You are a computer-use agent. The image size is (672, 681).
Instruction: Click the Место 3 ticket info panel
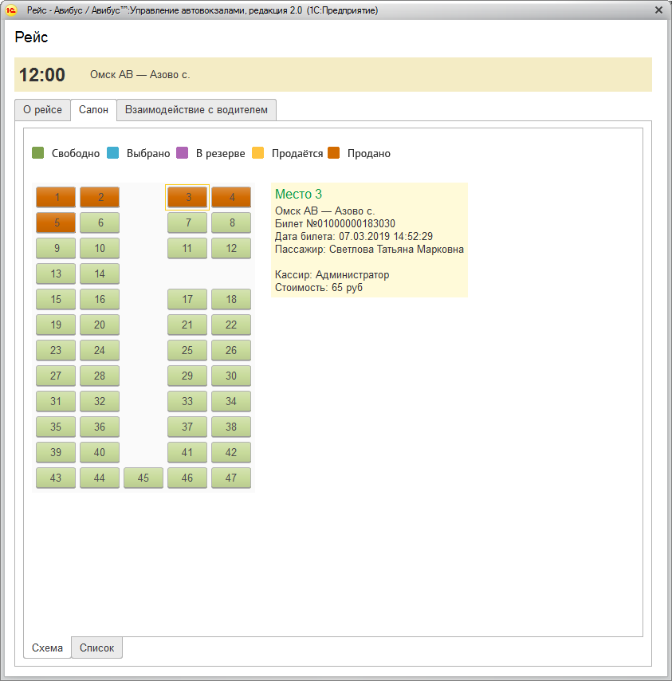pos(368,239)
